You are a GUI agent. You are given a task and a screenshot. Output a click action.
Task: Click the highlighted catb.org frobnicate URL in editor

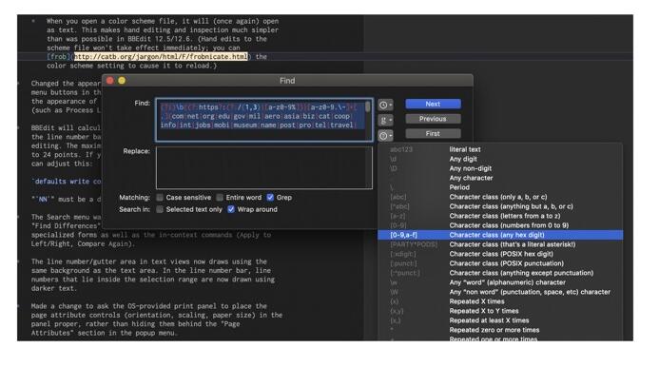[x=161, y=56]
